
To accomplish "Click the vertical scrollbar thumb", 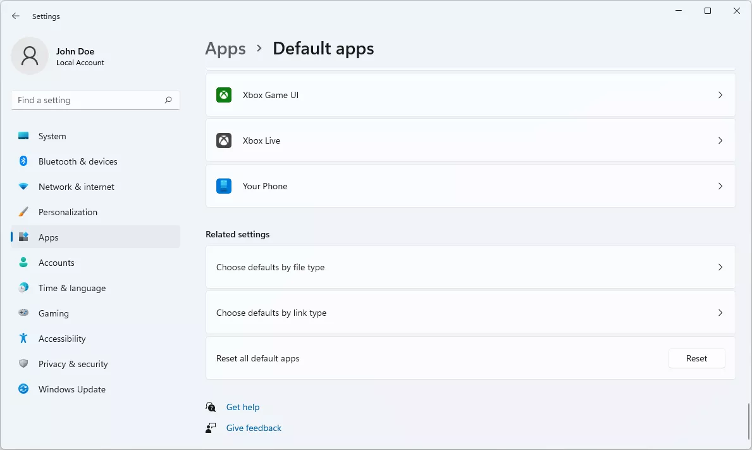I will coord(748,422).
